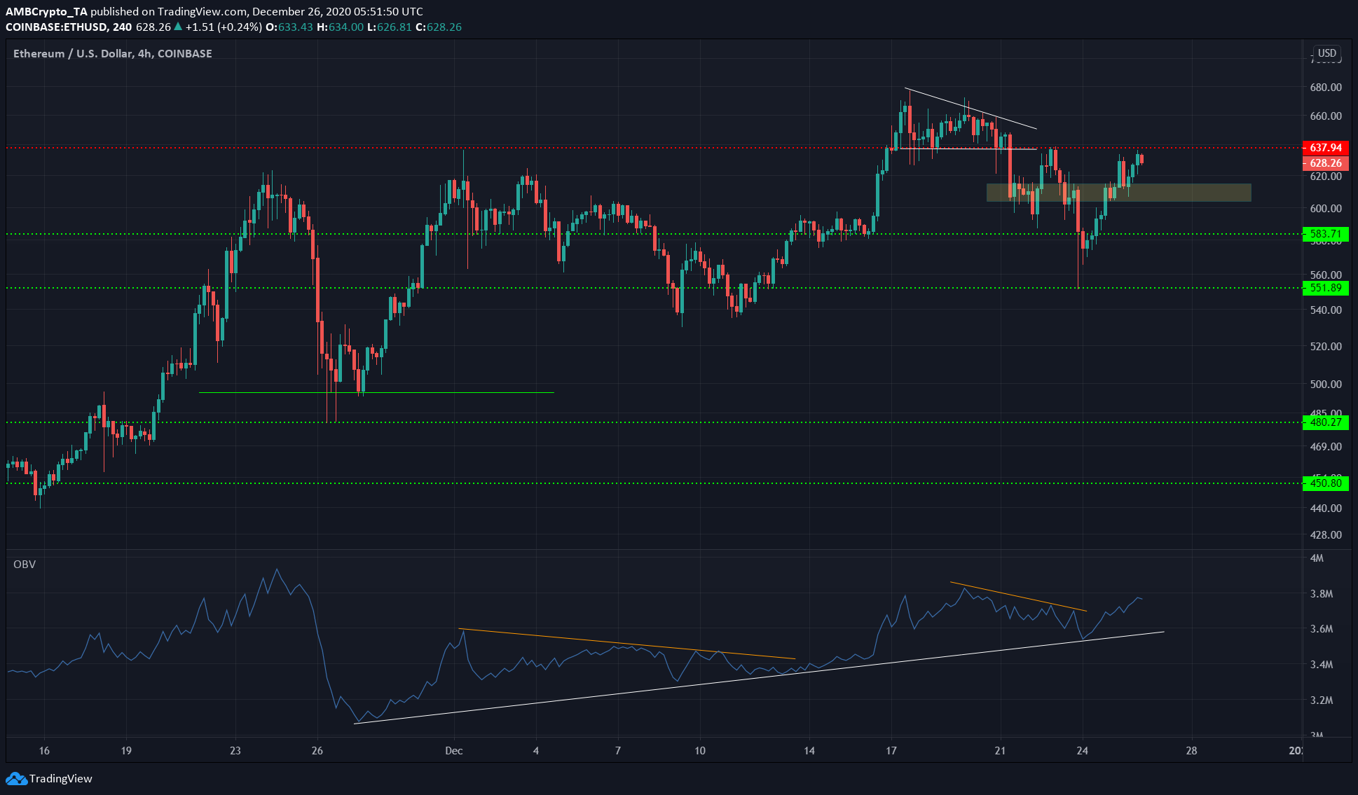1358x795 pixels.
Task: Click the OBV indicator label
Action: (x=25, y=565)
